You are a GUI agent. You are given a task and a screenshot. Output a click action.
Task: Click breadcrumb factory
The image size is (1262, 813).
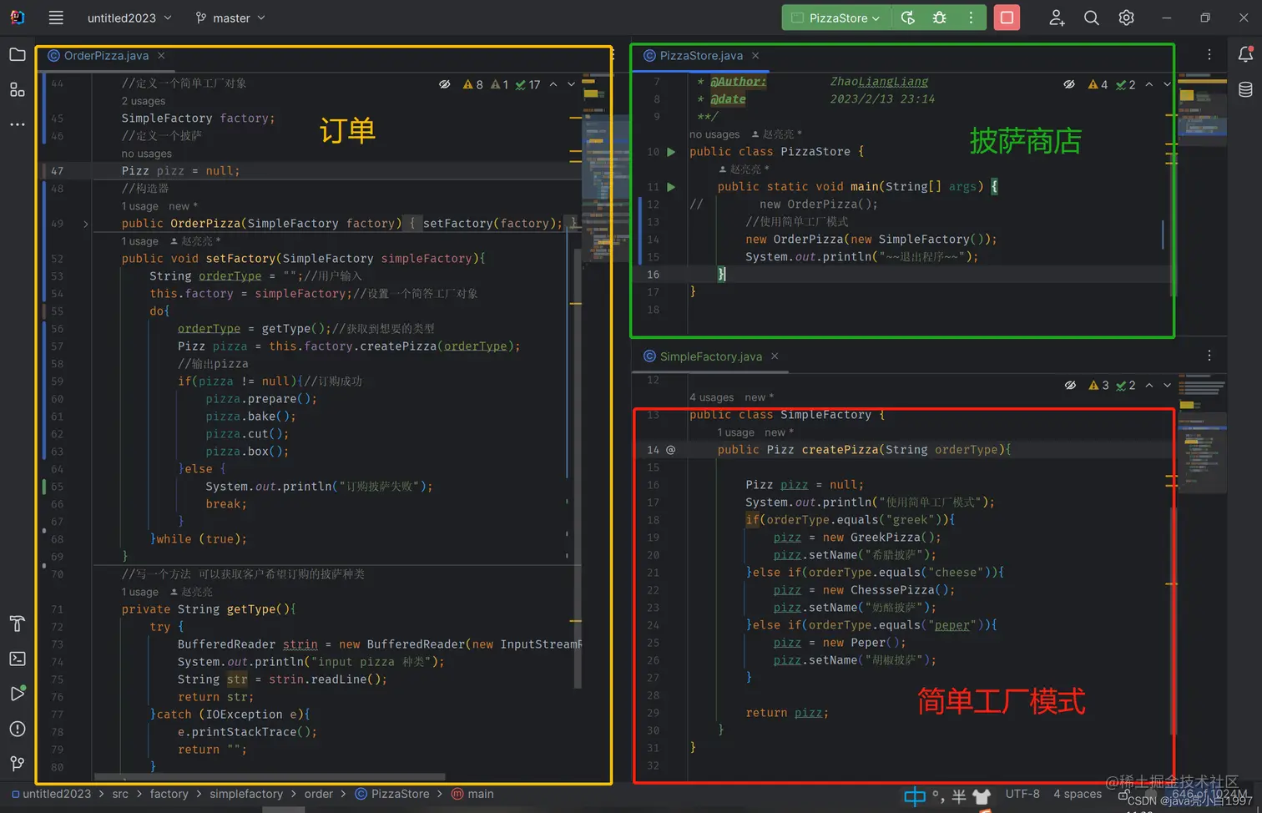click(x=169, y=794)
